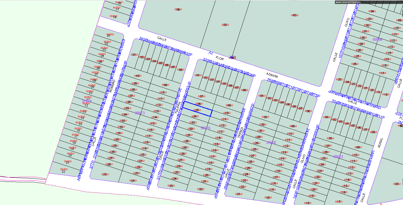Click the AZAHAR street name label

272,75
